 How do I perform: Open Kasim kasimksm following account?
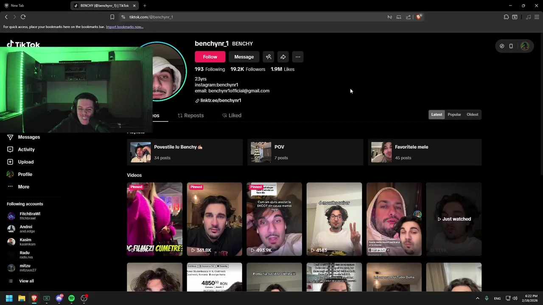coord(21,242)
